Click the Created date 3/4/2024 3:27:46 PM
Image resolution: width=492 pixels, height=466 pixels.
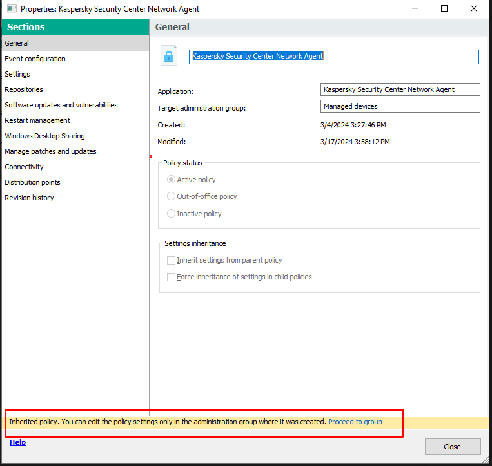pos(353,125)
